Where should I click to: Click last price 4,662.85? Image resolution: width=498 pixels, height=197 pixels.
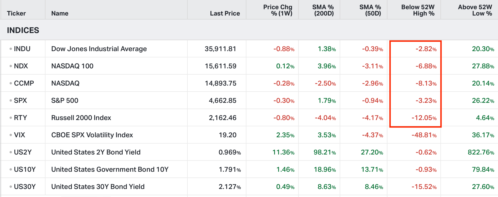(x=223, y=101)
